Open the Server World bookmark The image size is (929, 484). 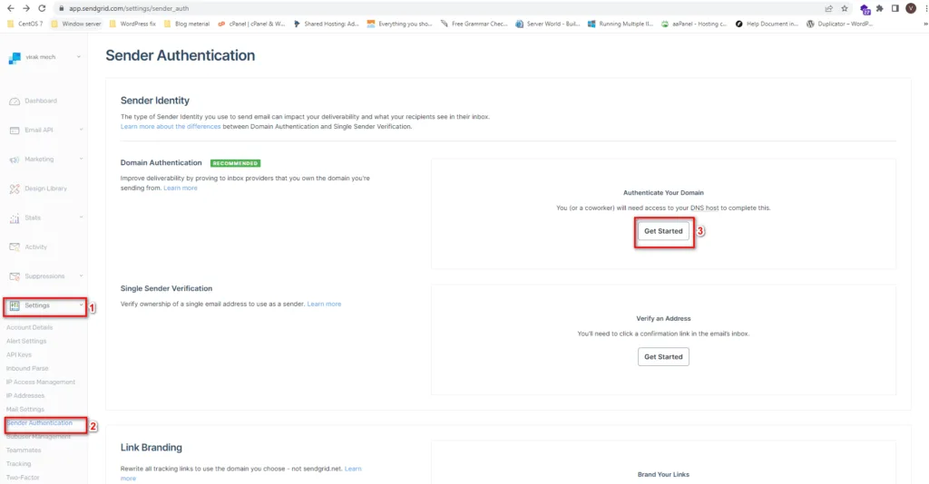click(x=547, y=24)
